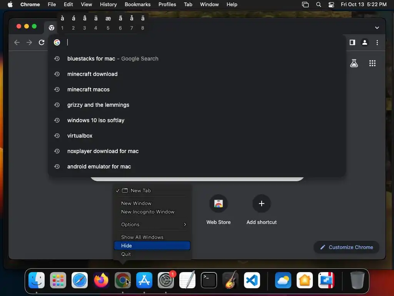Open Finder from the Dock
The width and height of the screenshot is (394, 296).
pos(37,280)
